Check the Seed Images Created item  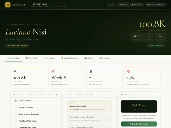point(15,114)
